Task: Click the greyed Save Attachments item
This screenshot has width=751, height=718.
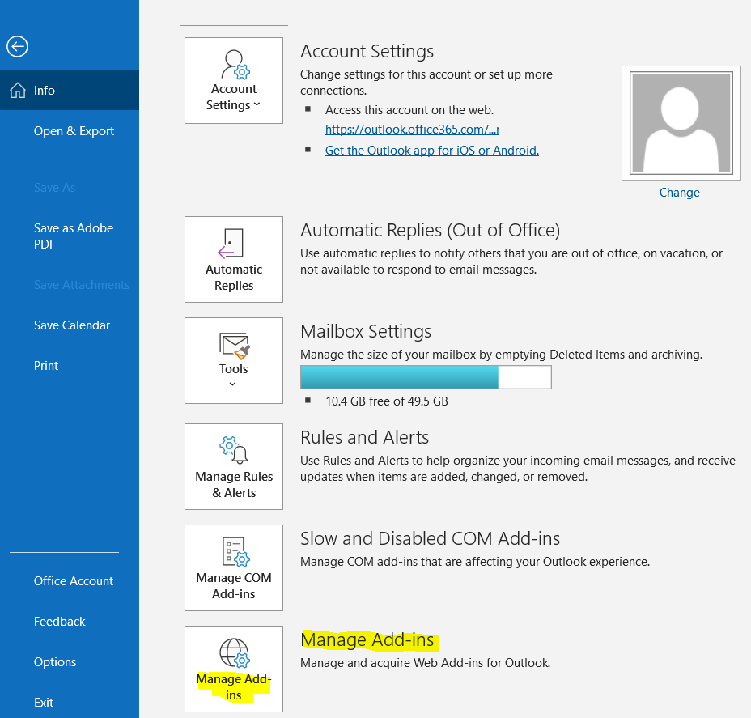Action: (82, 285)
